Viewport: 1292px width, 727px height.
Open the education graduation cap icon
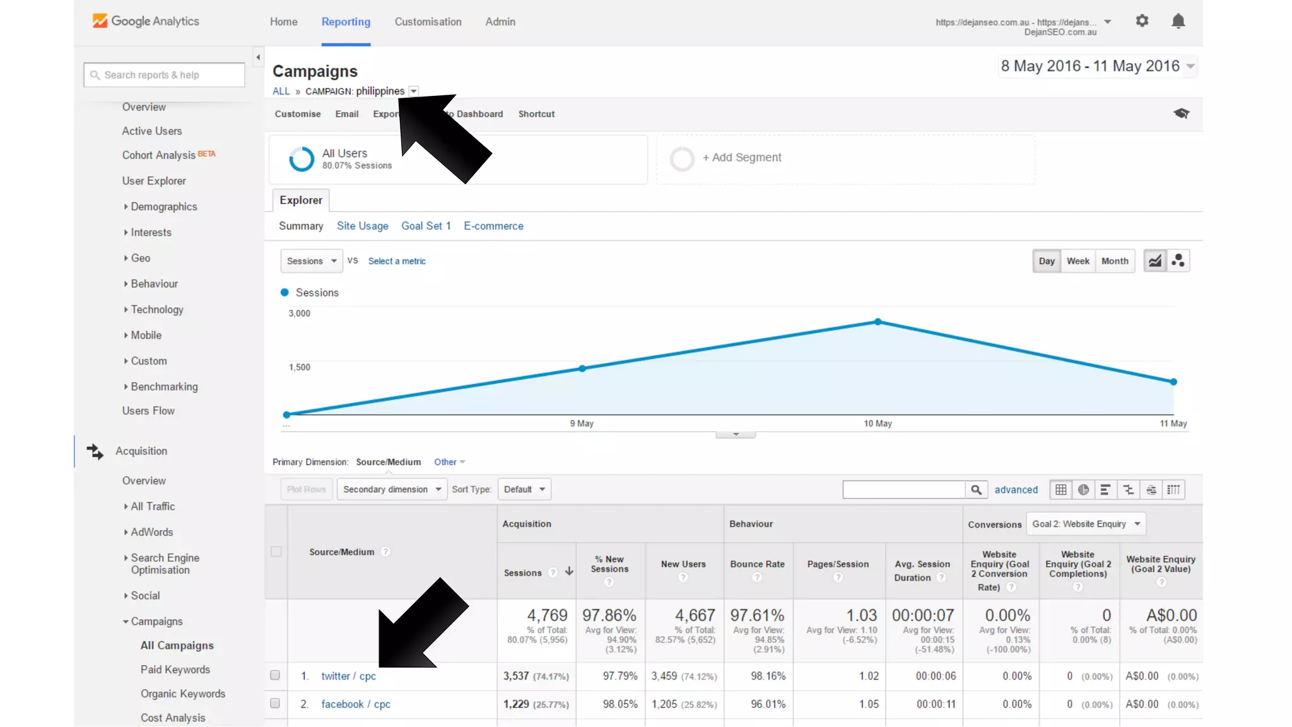tap(1181, 114)
